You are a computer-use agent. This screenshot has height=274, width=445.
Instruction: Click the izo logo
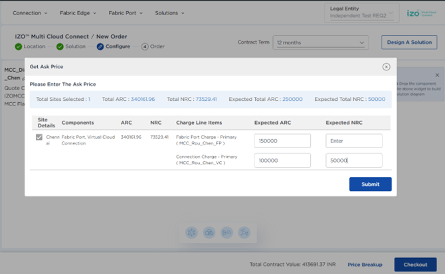421,13
